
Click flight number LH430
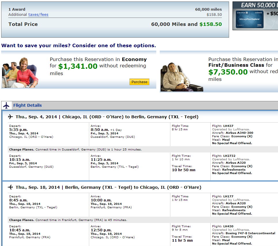click(229, 226)
